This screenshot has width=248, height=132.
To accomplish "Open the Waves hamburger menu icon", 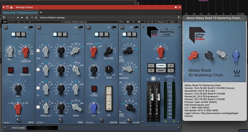I will (180, 22).
